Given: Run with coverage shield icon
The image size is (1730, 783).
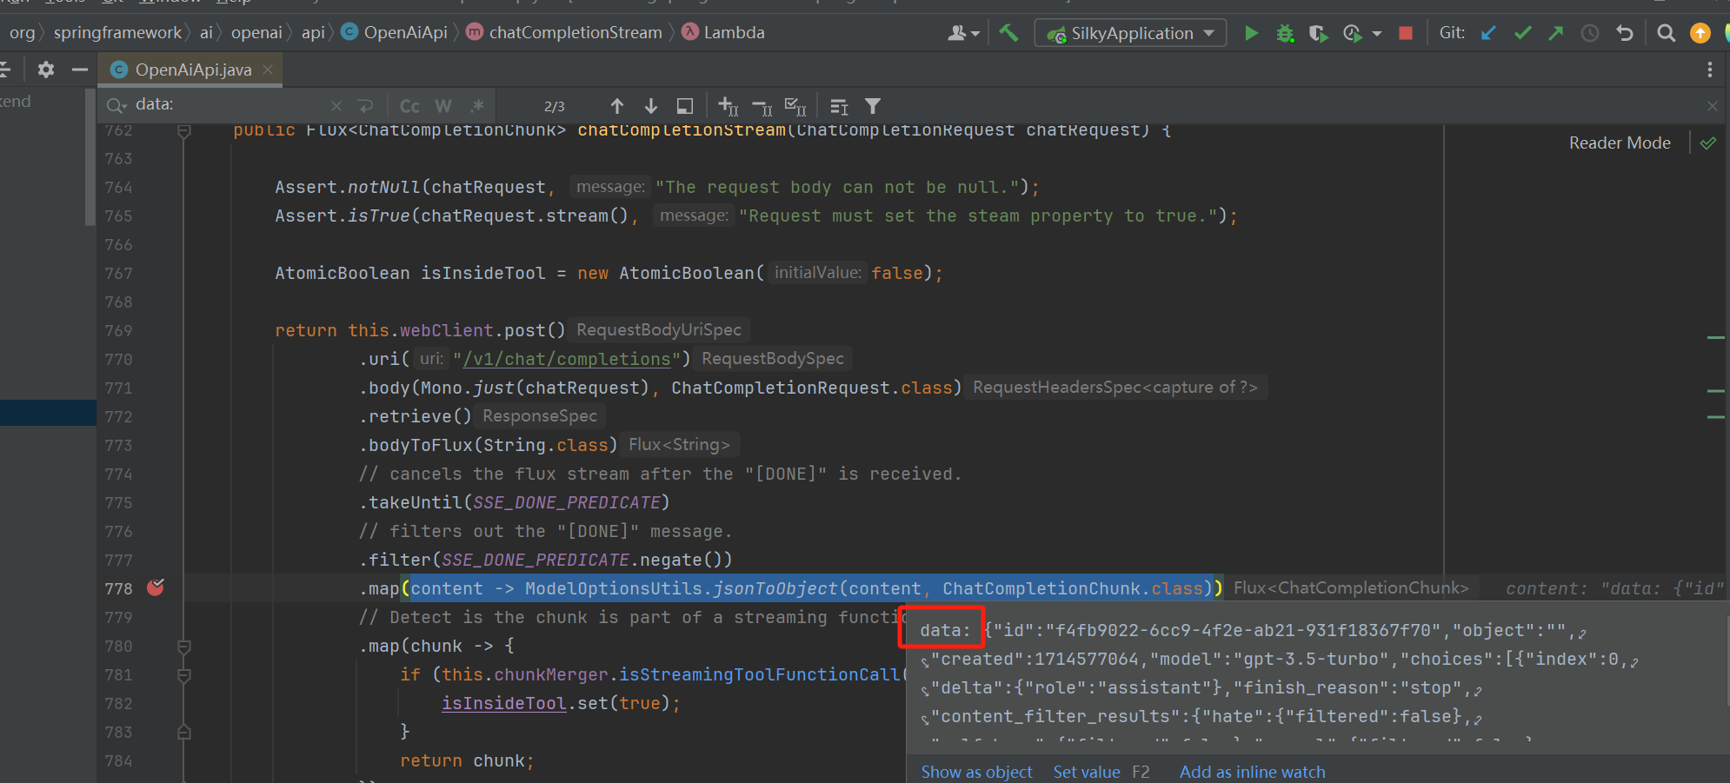Looking at the screenshot, I should pyautogui.click(x=1318, y=33).
